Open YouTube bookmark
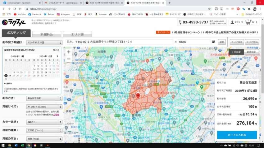 click(20, 15)
